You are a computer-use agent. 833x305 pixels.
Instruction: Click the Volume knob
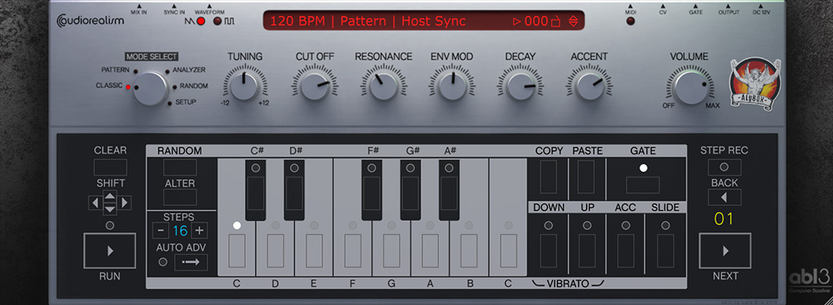pos(691,88)
